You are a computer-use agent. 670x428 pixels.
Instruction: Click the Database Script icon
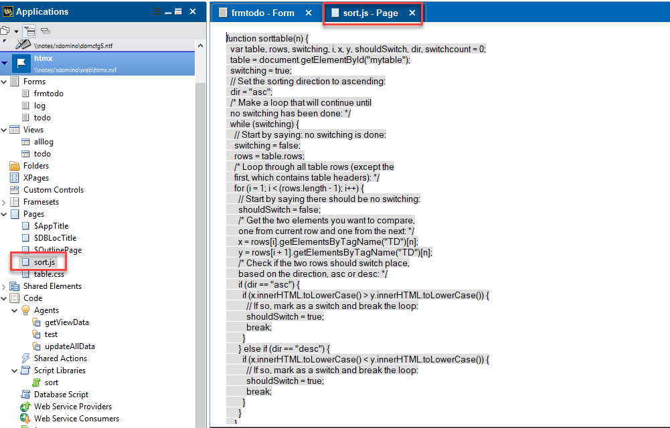(x=25, y=395)
